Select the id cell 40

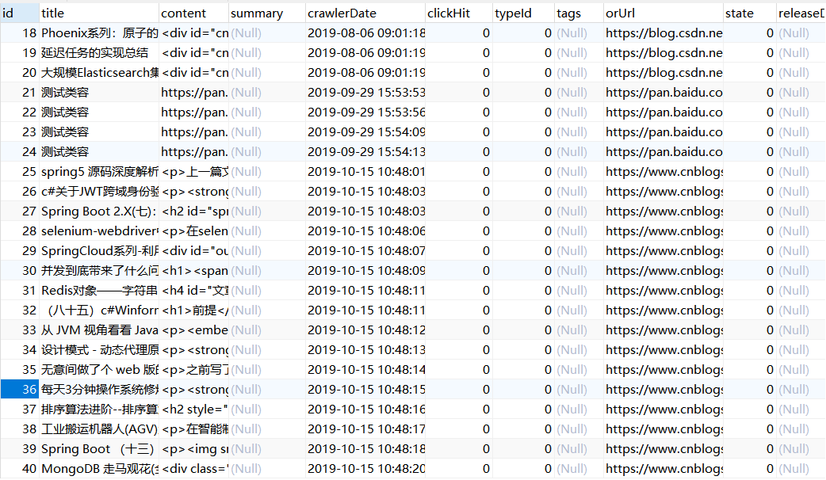20,469
